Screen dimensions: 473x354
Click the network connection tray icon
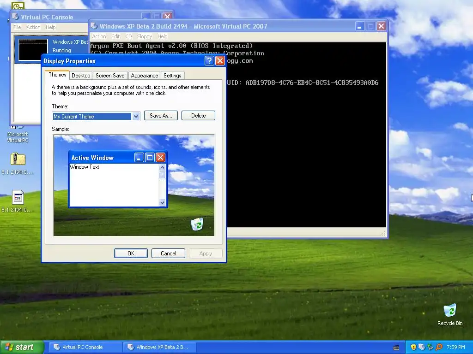tap(430, 347)
